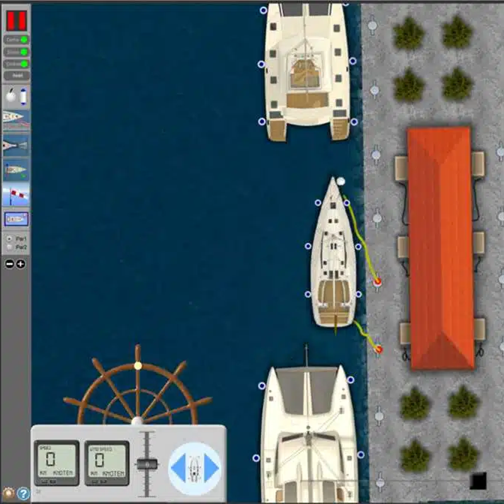Select the fender and buoy tool
The height and width of the screenshot is (504, 504).
16,97
